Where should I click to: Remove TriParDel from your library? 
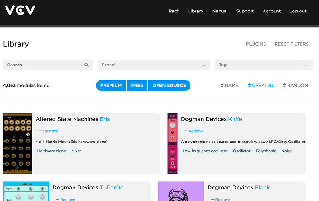tap(66, 199)
